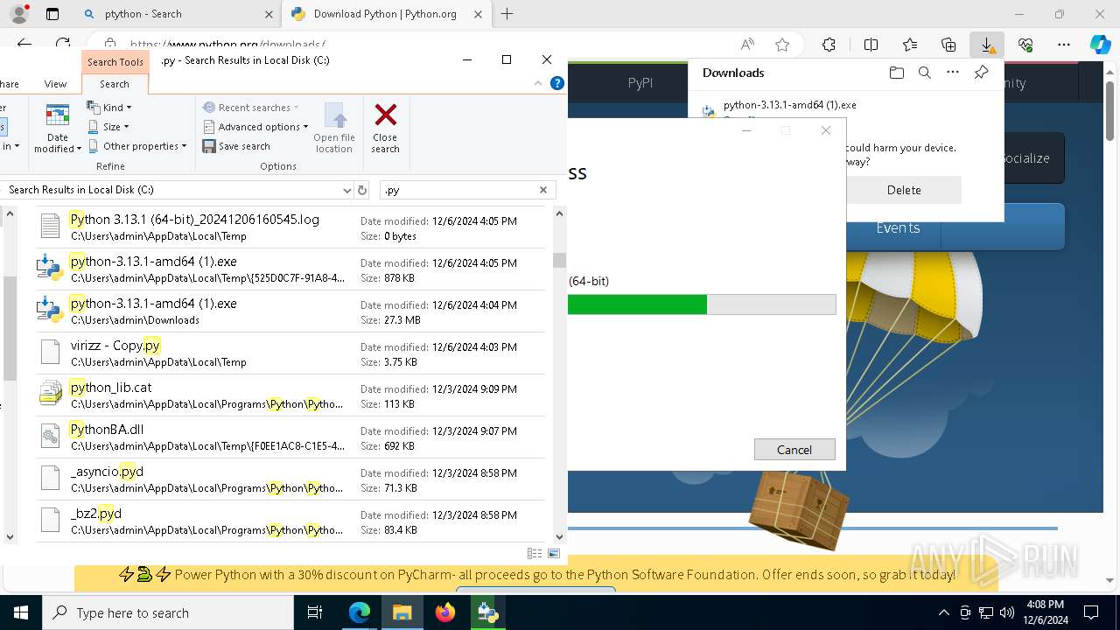The width and height of the screenshot is (1120, 630).
Task: Collapse the Explorer ribbon chevron
Action: (x=539, y=84)
